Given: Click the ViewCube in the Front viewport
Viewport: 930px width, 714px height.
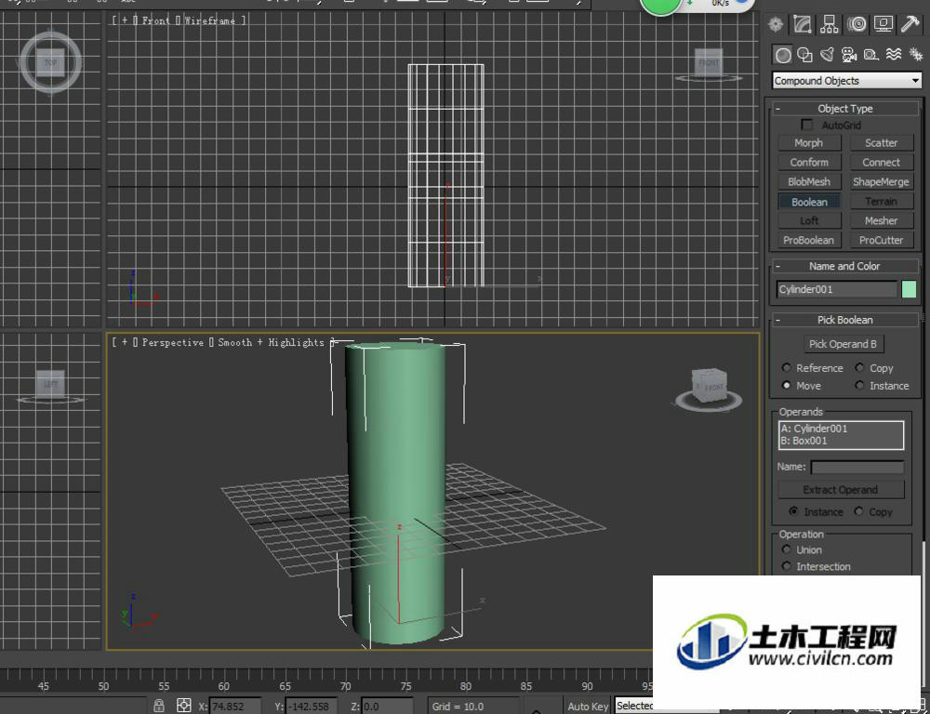Looking at the screenshot, I should tap(708, 64).
